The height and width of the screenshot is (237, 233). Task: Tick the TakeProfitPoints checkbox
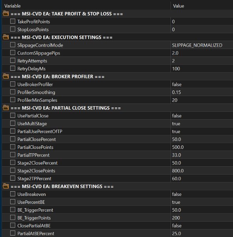click(x=13, y=21)
